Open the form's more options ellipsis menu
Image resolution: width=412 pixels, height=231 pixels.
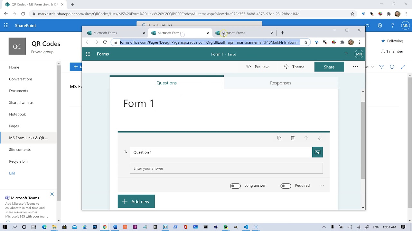[x=355, y=67]
